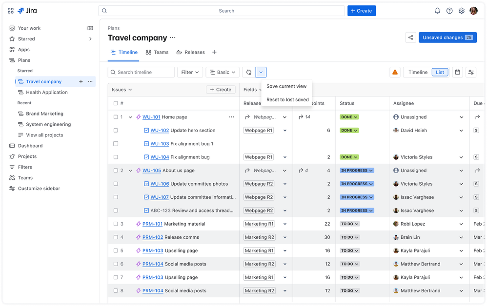This screenshot has width=487, height=306.
Task: Open the Filter dropdown
Action: tap(190, 72)
